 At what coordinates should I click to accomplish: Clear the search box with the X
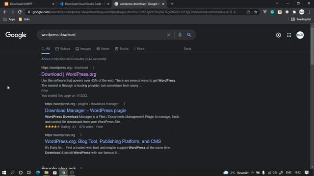point(169,35)
